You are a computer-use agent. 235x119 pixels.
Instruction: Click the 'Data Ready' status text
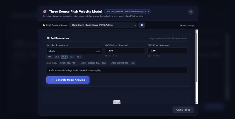click(x=188, y=26)
